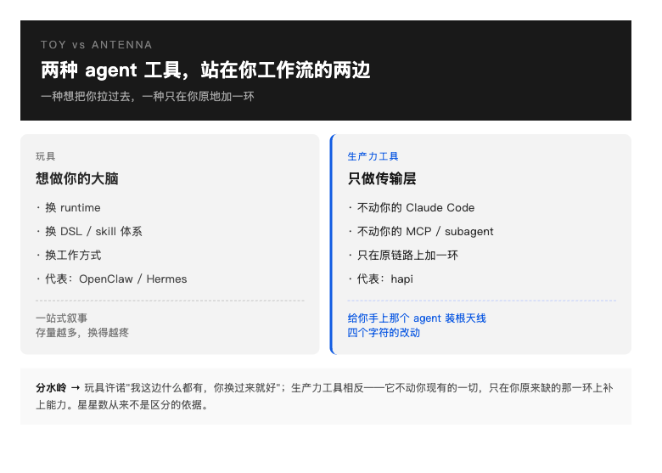Select the heading '只做传输层'
Image resolution: width=662 pixels, height=473 pixels.
[382, 178]
